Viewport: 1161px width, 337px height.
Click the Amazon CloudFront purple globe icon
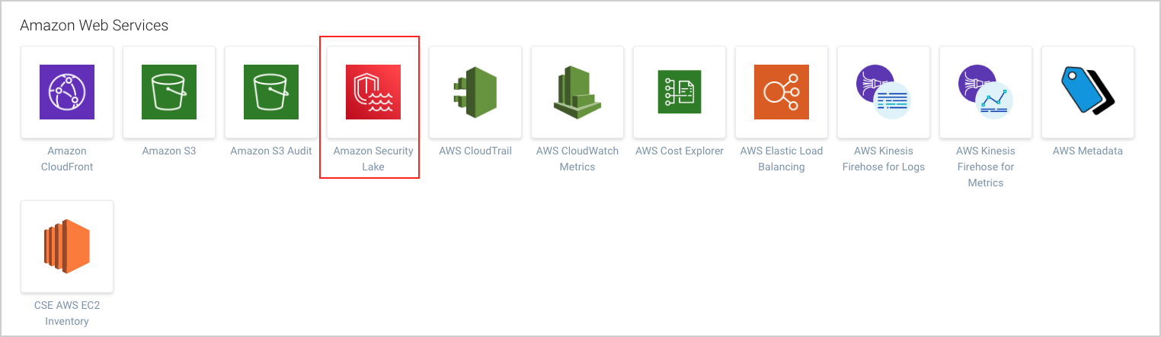point(67,92)
